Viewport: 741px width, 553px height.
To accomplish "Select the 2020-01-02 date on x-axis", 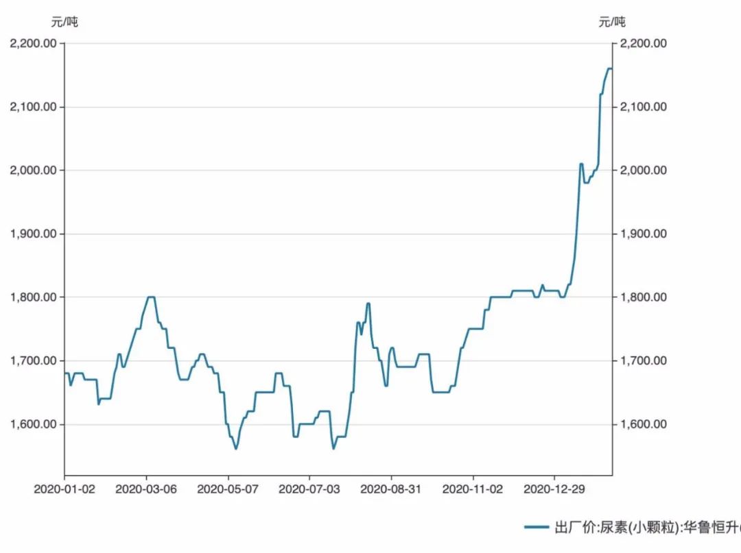I will (x=64, y=489).
